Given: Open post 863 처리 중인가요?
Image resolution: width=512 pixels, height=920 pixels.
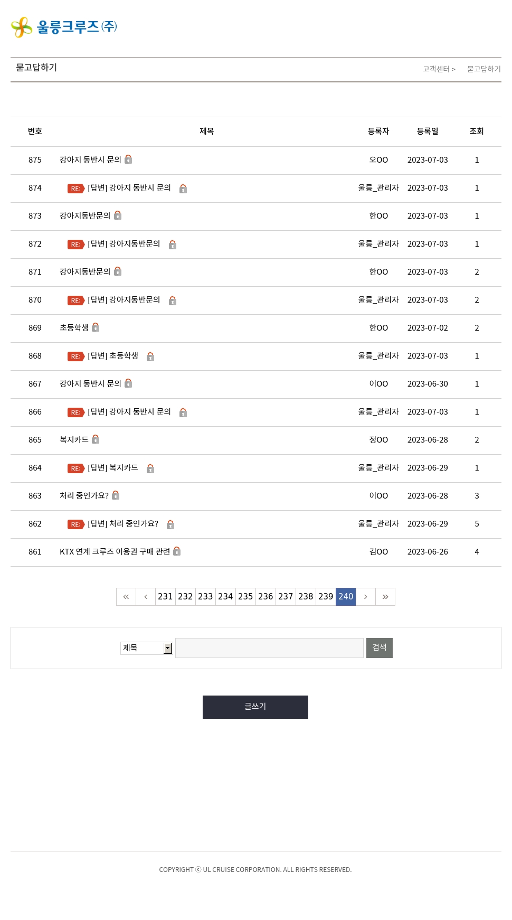Looking at the screenshot, I should click(84, 496).
